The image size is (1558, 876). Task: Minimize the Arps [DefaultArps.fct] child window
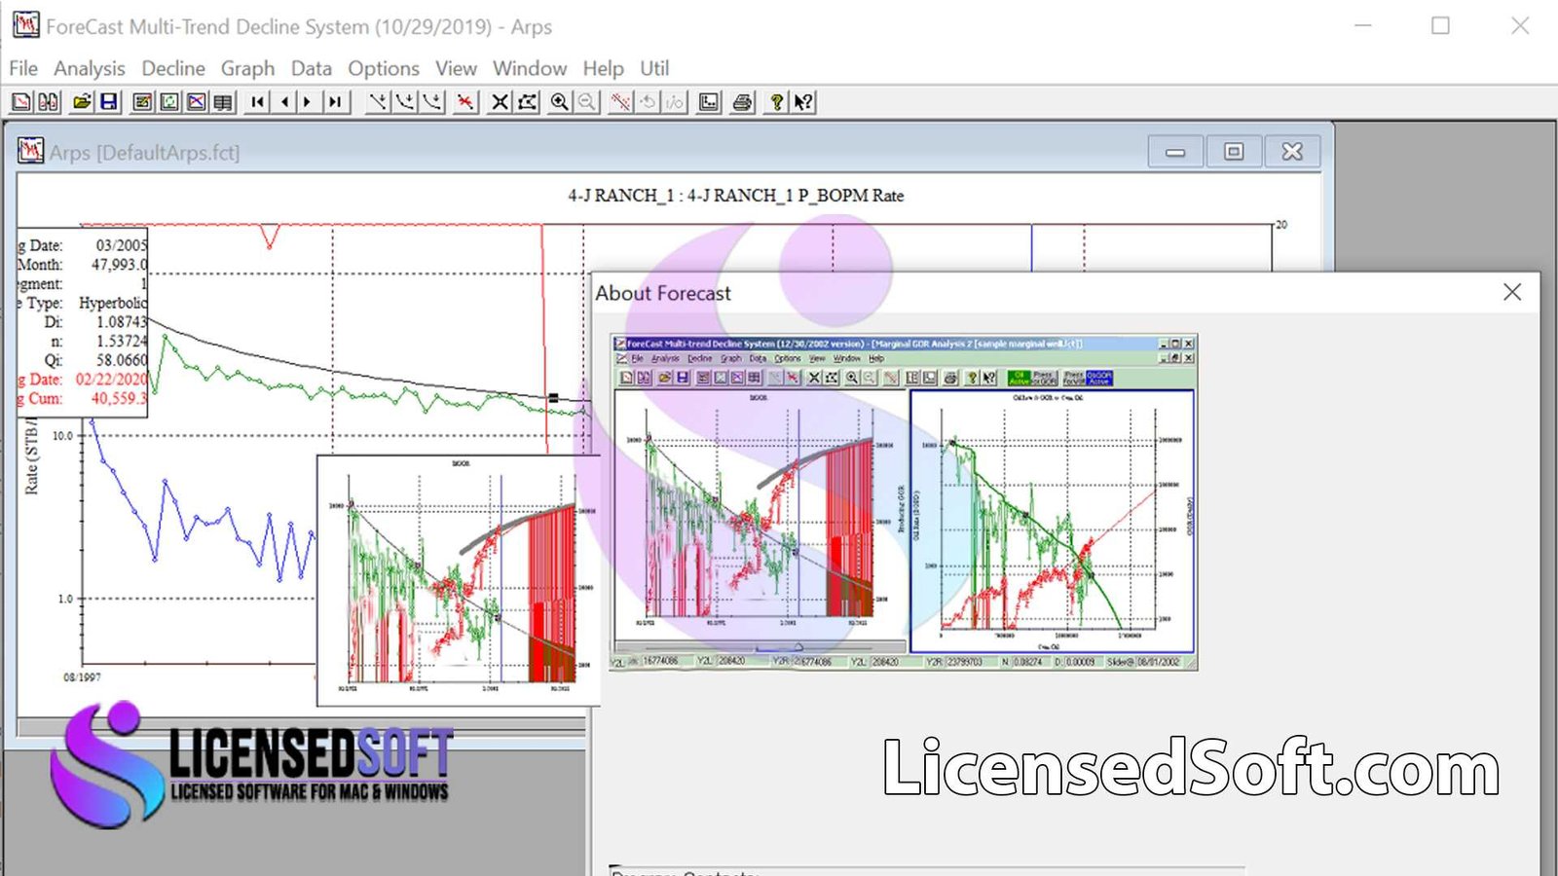1175,152
